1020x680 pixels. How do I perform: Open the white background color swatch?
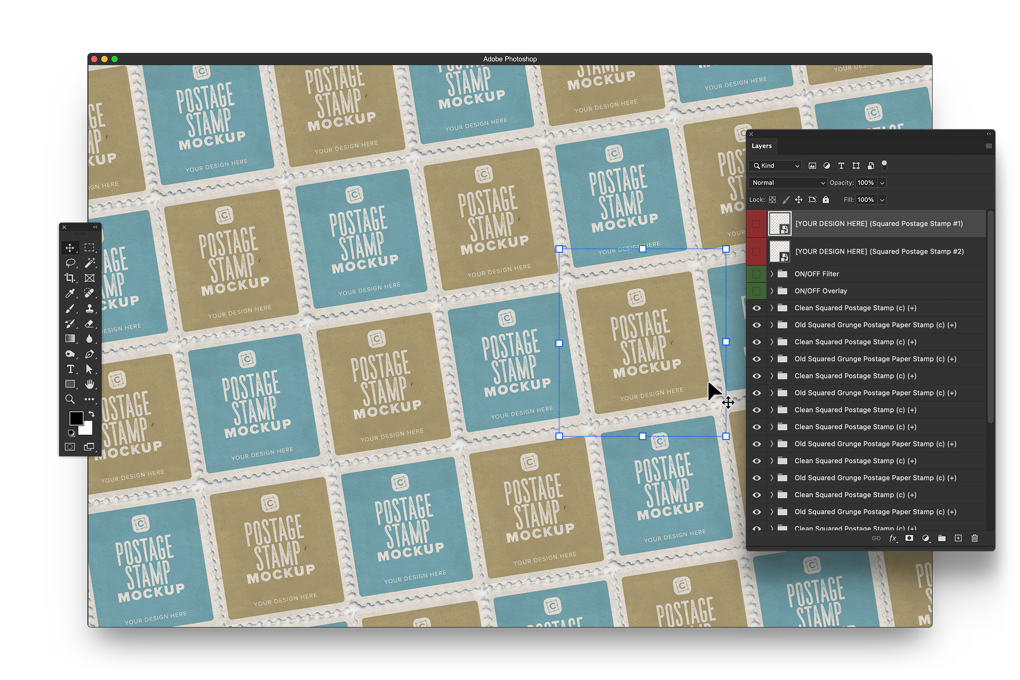pos(87,430)
